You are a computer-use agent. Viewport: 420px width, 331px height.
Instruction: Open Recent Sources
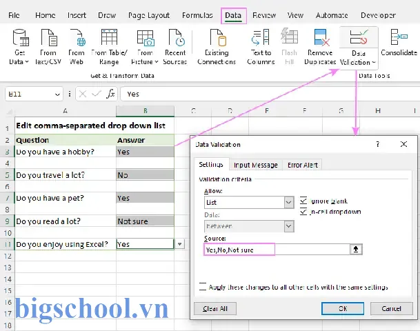tap(175, 47)
